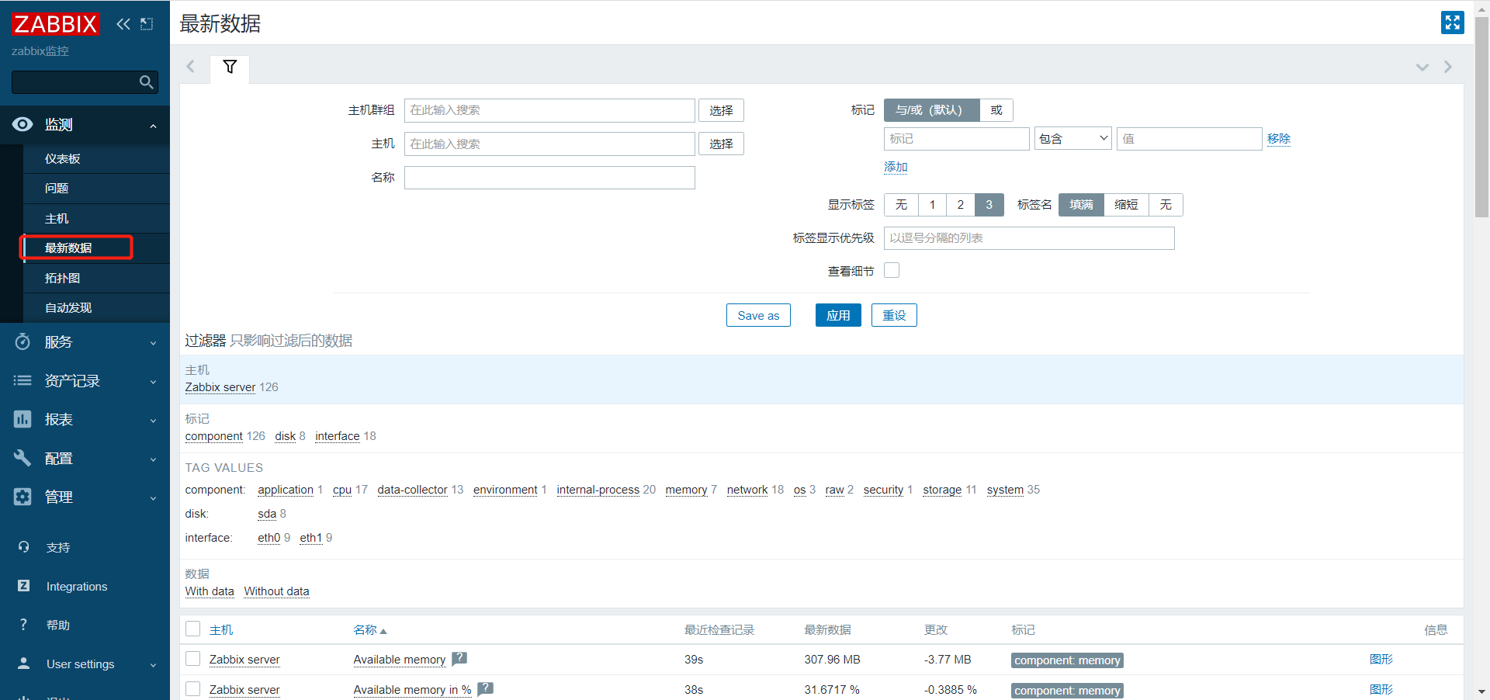Image resolution: width=1490 pixels, height=700 pixels.
Task: Set 显示标签 to 2
Action: pyautogui.click(x=961, y=205)
